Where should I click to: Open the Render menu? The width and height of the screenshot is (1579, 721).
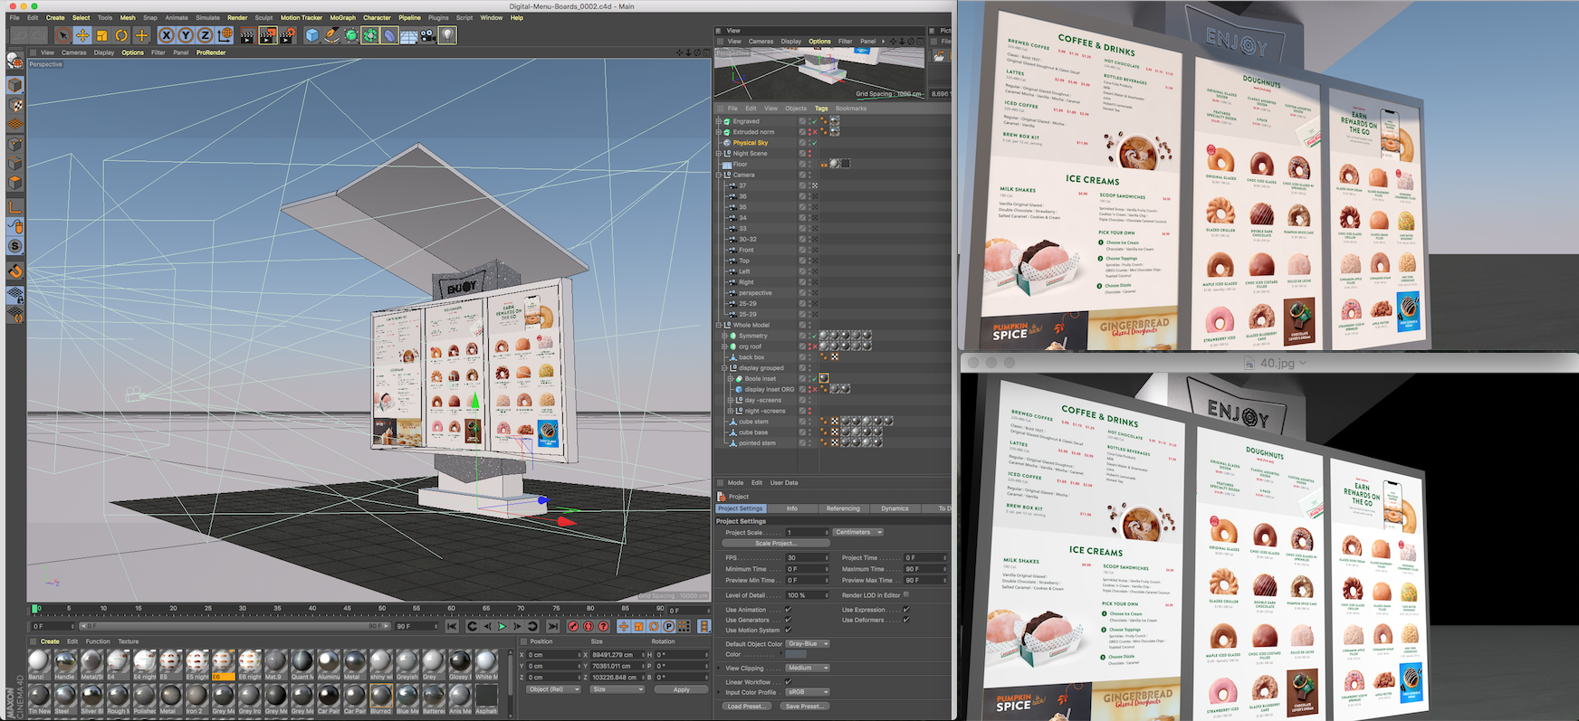point(237,17)
